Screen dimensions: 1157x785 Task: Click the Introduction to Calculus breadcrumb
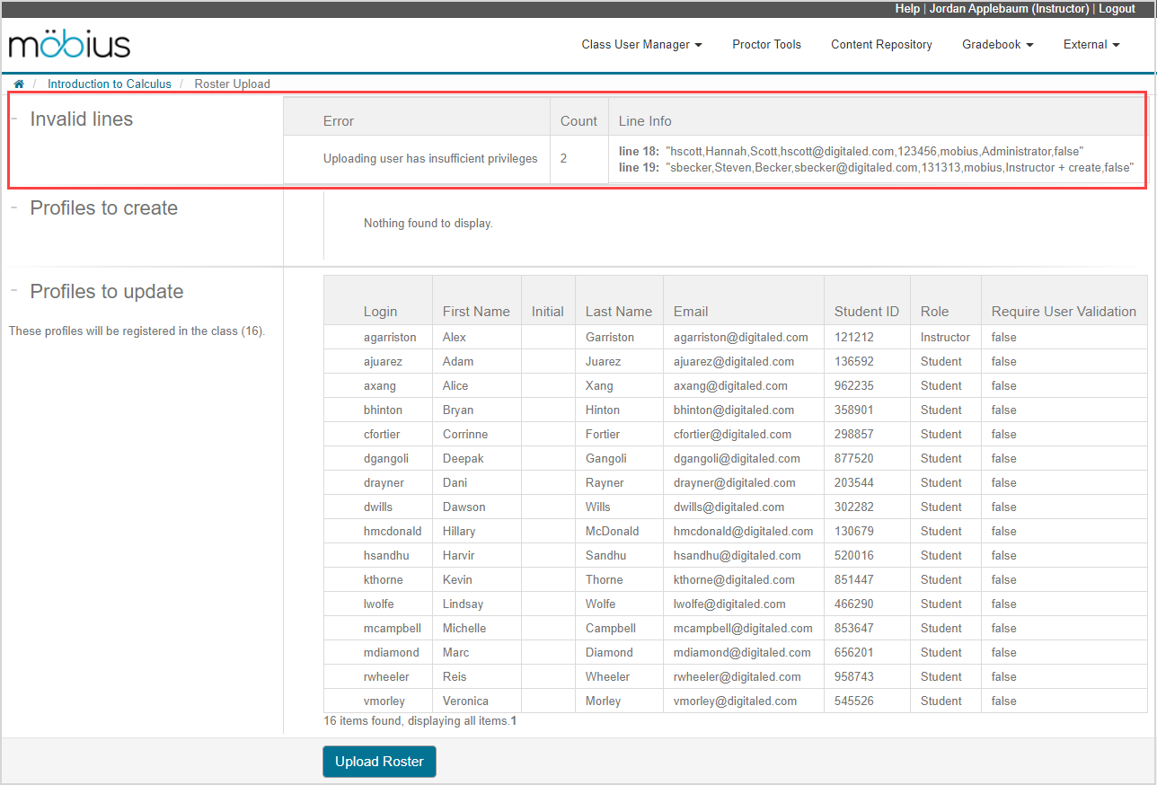(109, 84)
